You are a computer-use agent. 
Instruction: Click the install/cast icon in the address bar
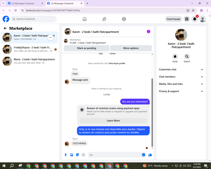(x=188, y=11)
